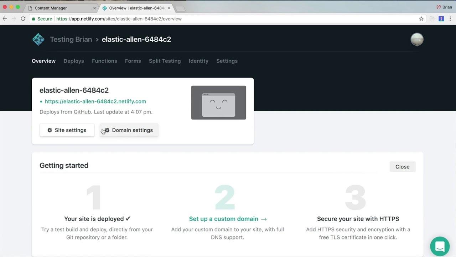Open the Settings navigation item
This screenshot has width=456, height=257.
227,61
